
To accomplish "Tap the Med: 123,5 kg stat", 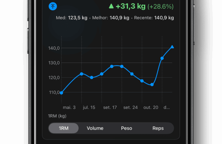I will (72, 18).
